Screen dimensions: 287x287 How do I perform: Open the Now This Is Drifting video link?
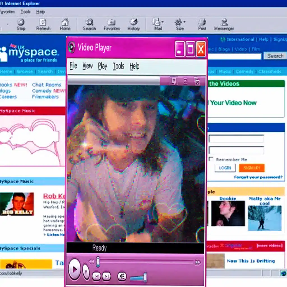[x=251, y=261]
